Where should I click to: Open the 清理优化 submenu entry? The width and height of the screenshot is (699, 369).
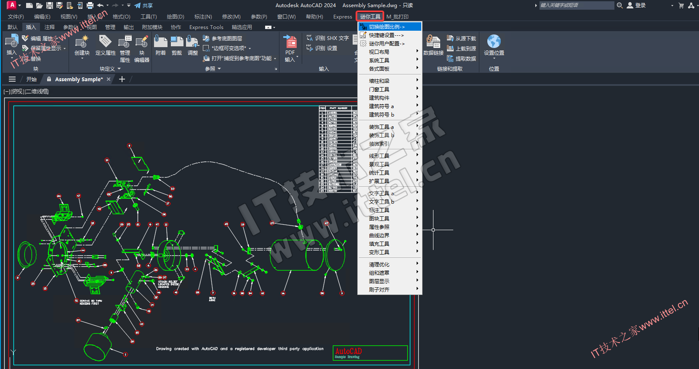tap(390, 264)
